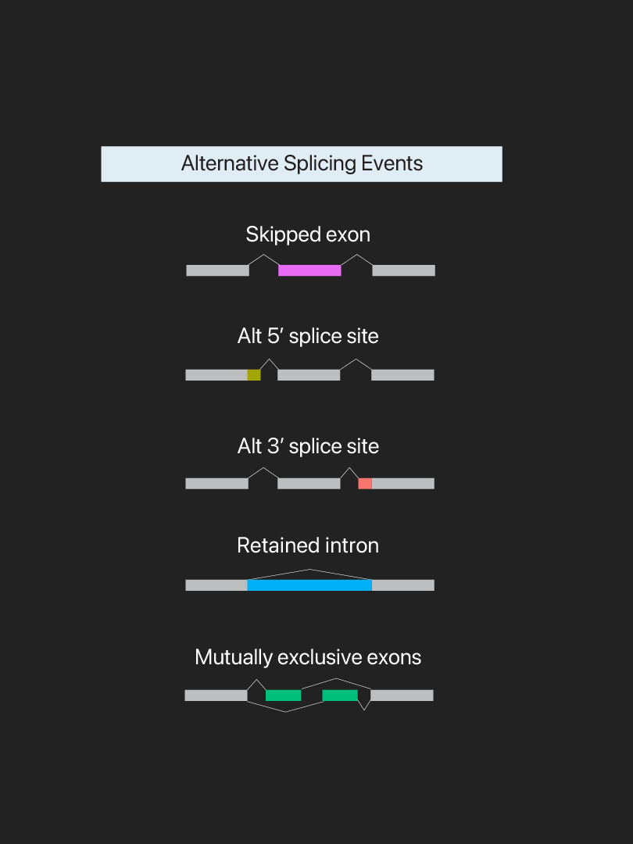Select the "Retained intron" label
The height and width of the screenshot is (844, 633).
click(x=308, y=545)
